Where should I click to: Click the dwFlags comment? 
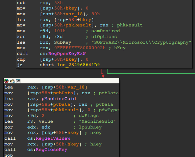click(x=89, y=116)
